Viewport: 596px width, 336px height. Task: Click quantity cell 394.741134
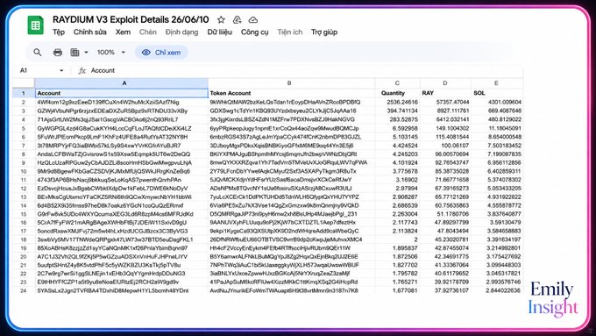(398, 111)
